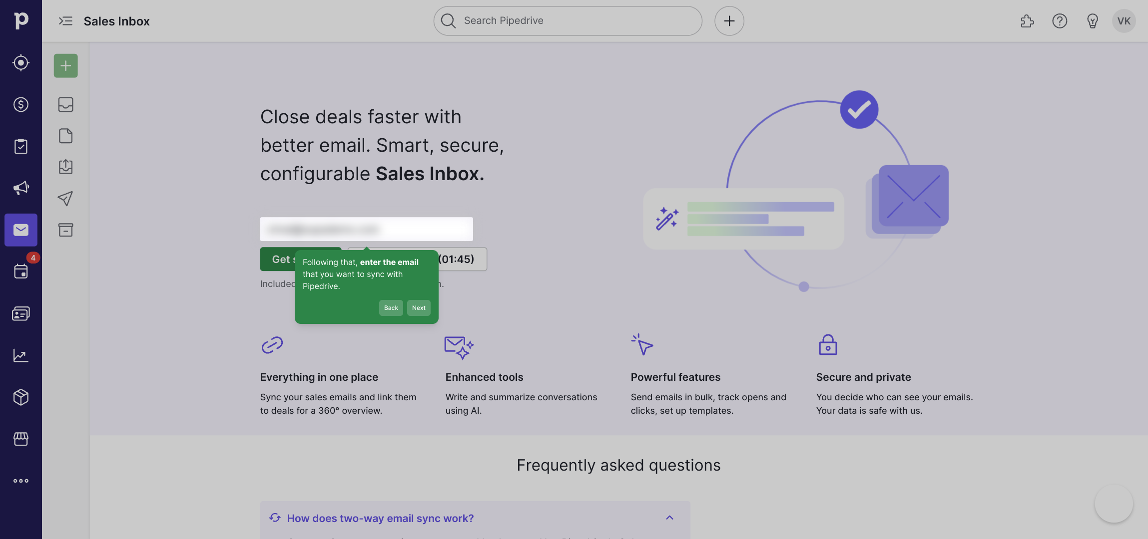Select the Sales Inbox mail icon
The image size is (1148, 539).
point(21,230)
